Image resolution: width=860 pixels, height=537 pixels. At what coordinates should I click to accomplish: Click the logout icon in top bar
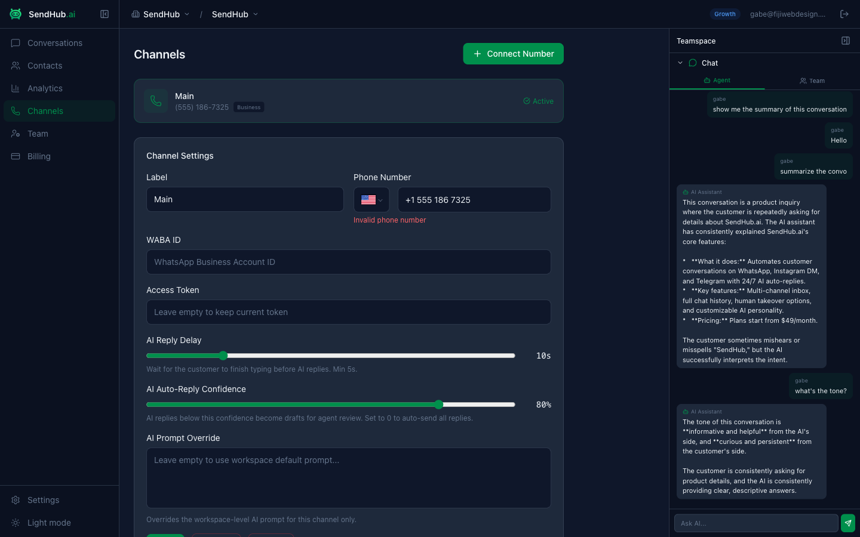(844, 14)
